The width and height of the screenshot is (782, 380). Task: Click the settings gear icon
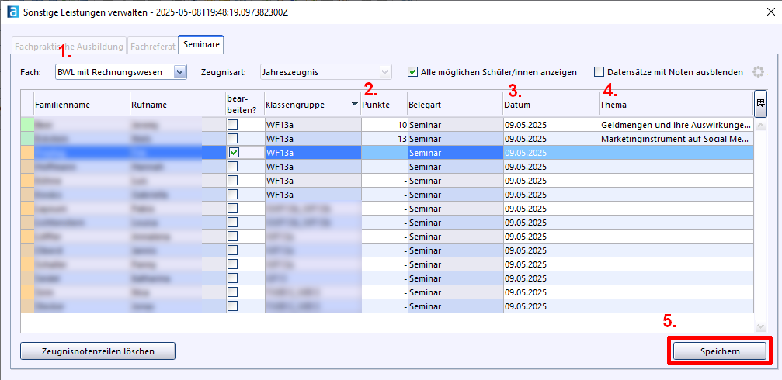[759, 72]
